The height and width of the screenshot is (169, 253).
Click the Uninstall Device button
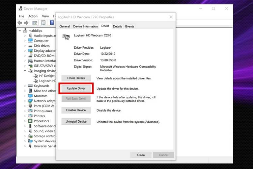click(76, 122)
